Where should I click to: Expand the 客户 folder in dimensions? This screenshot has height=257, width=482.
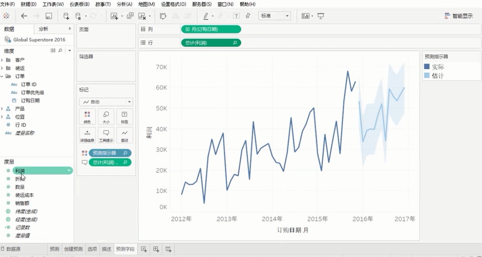pyautogui.click(x=2, y=60)
